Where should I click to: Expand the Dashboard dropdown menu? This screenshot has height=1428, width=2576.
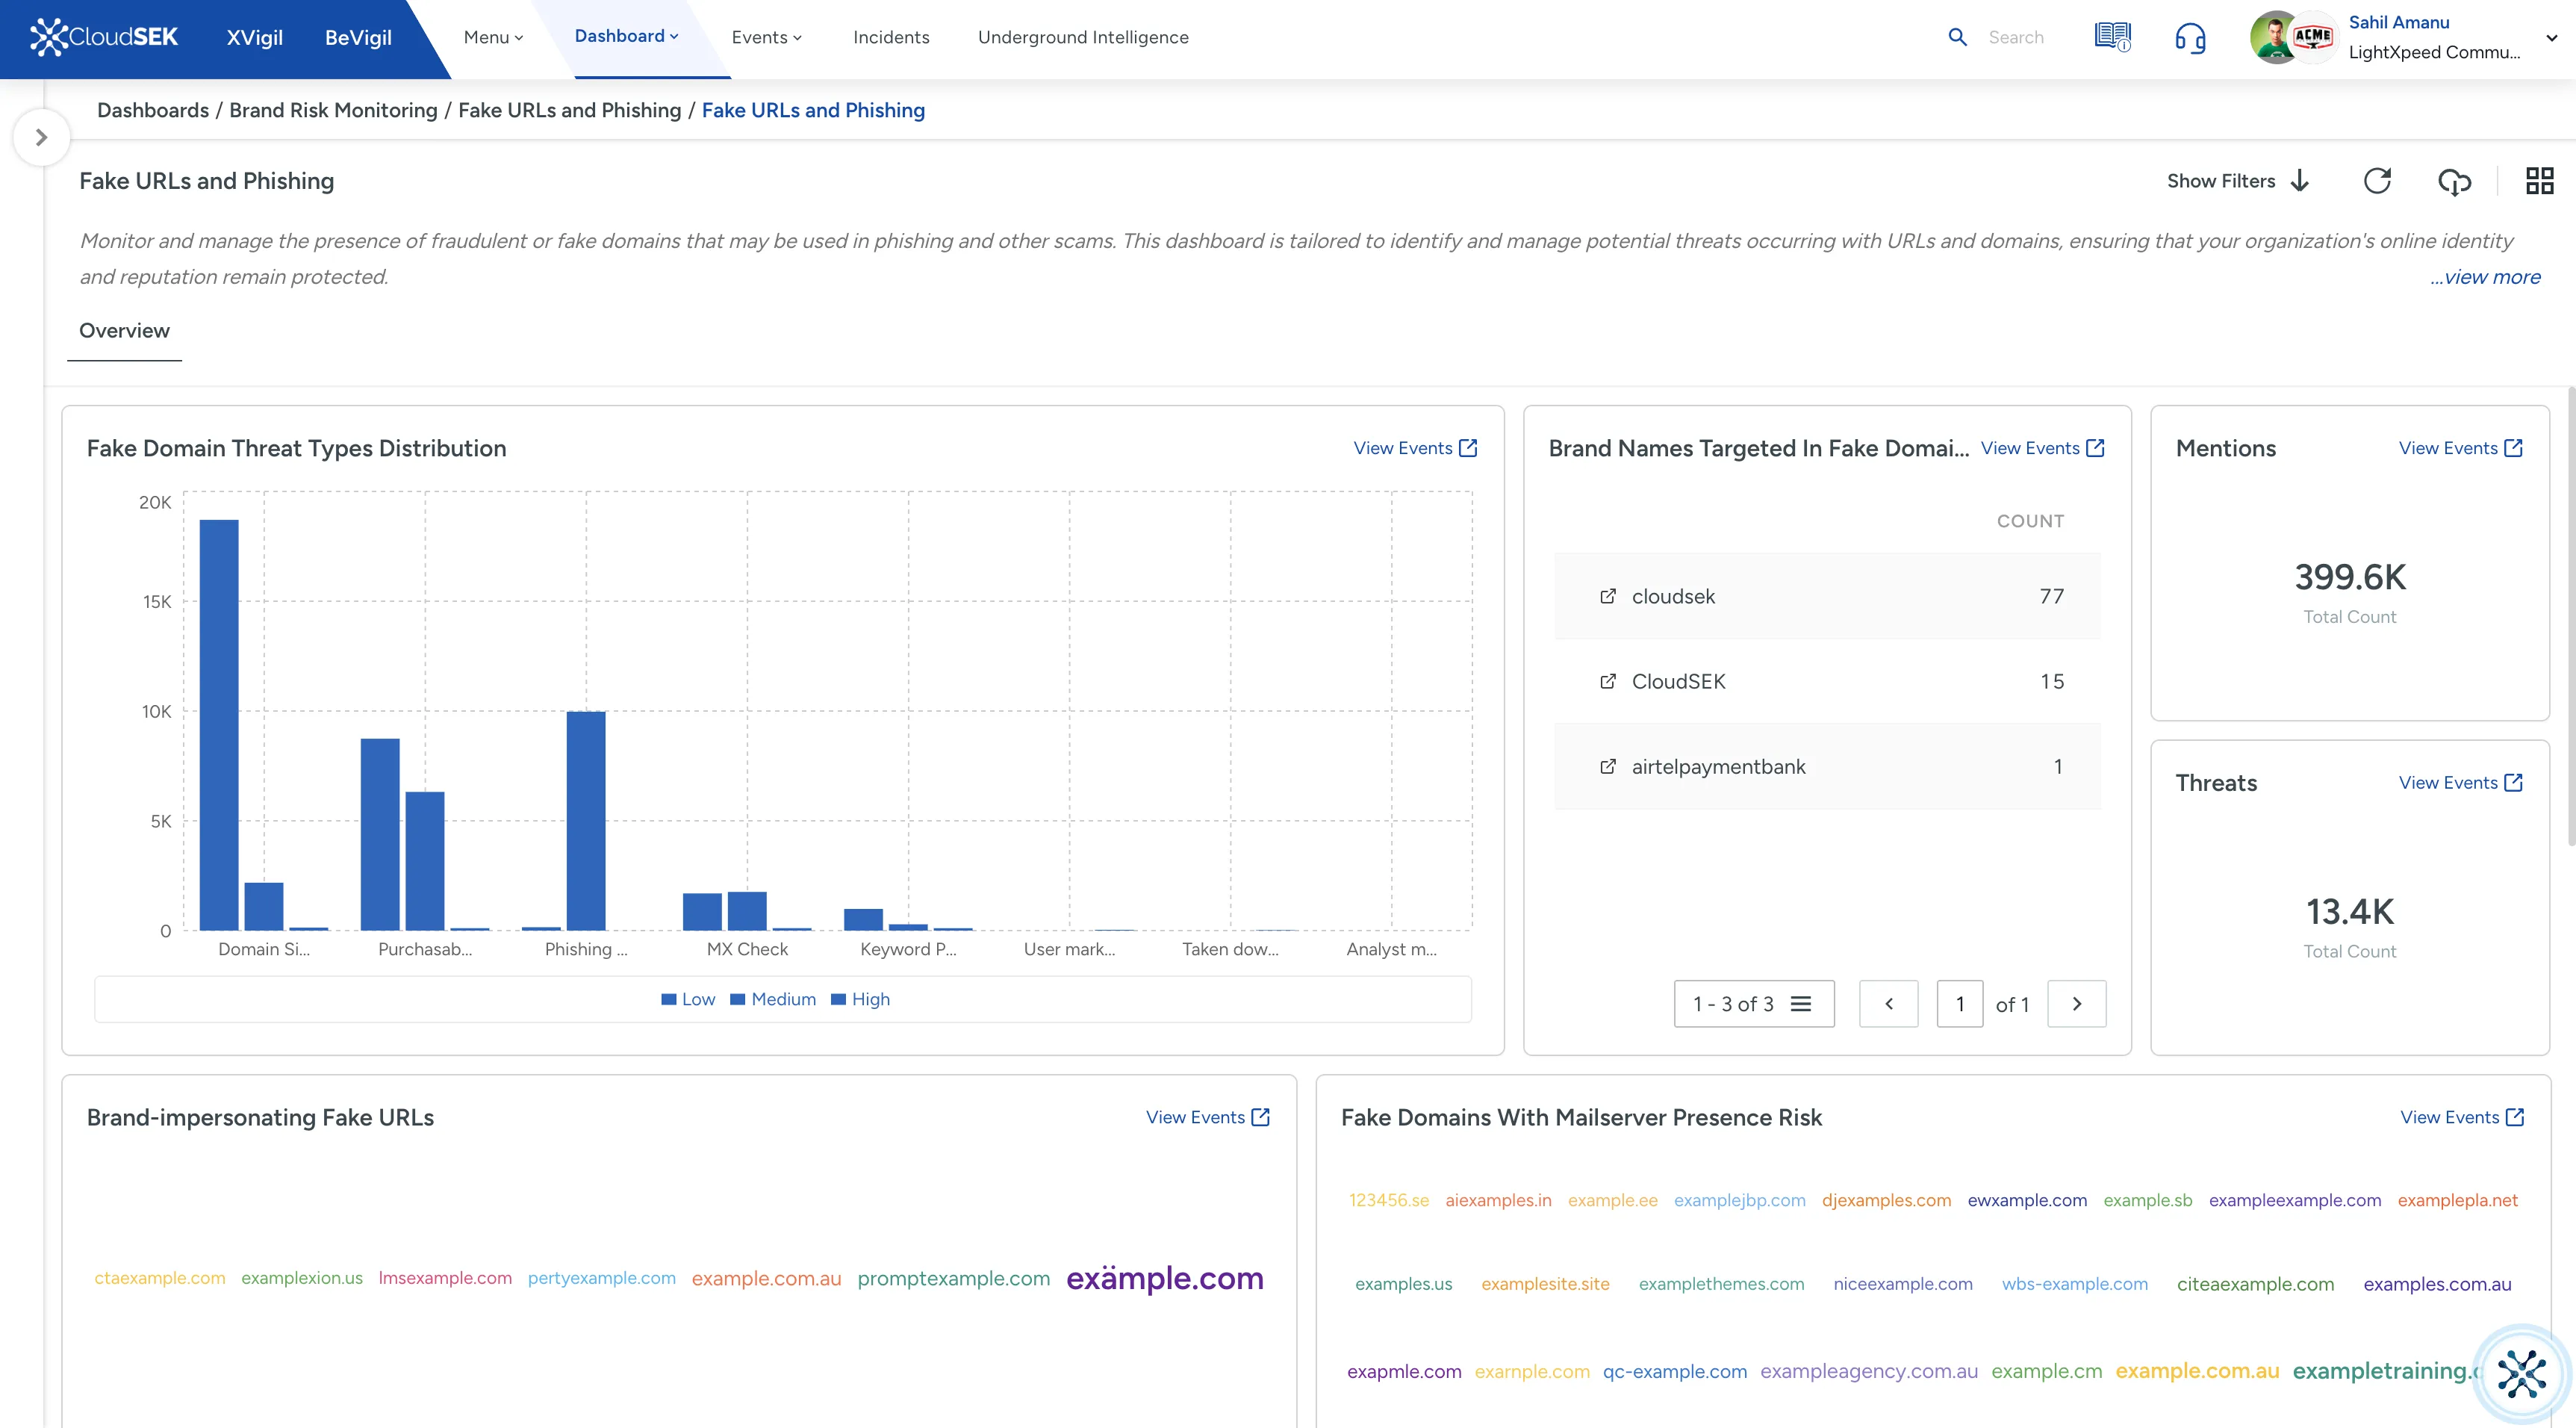[x=626, y=36]
